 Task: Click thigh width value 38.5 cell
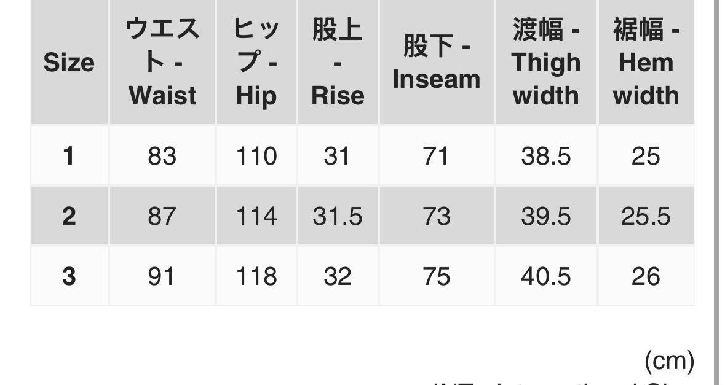coord(546,156)
